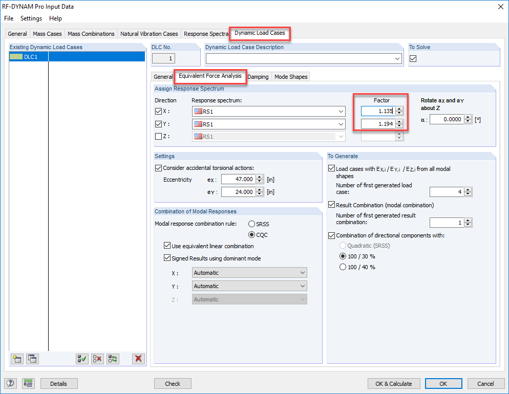Screen dimensions: 509x394
Task: Toggle Combination of directional components checkbox
Action: 331,235
